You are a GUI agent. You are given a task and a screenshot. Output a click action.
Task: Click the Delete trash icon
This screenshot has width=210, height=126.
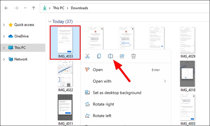(134, 56)
